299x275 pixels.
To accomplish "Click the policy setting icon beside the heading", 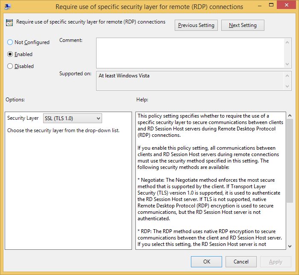I will point(9,22).
